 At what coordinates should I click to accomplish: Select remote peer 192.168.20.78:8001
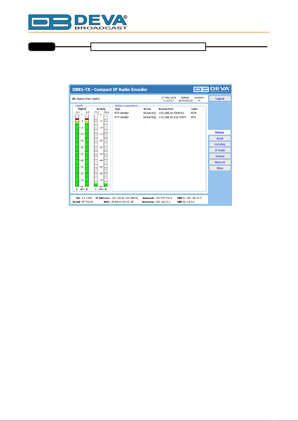click(x=171, y=113)
